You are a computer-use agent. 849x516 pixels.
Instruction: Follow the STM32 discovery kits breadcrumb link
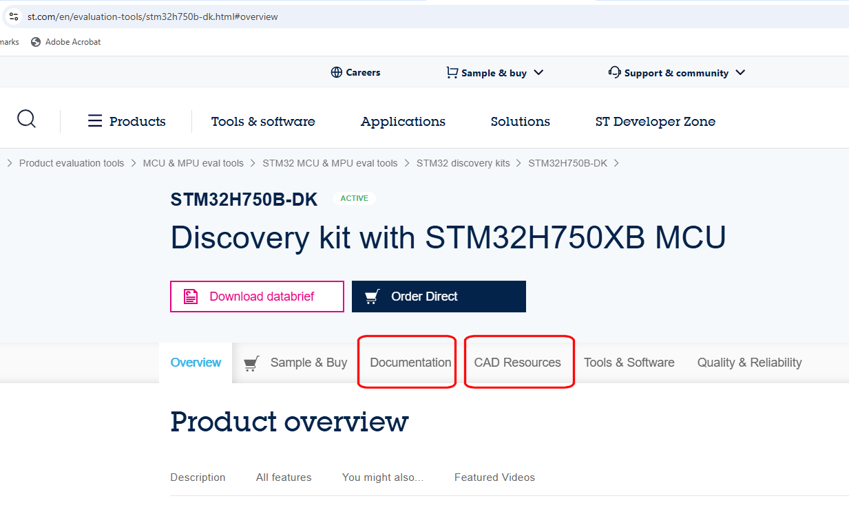(x=463, y=163)
